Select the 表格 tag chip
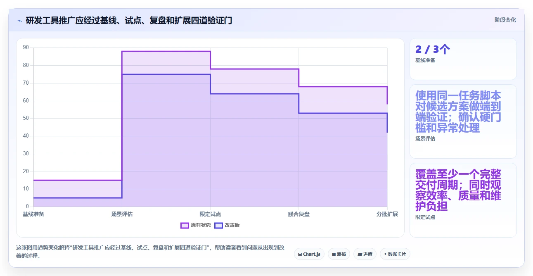Viewport: 533px width, 276px height. [339, 254]
